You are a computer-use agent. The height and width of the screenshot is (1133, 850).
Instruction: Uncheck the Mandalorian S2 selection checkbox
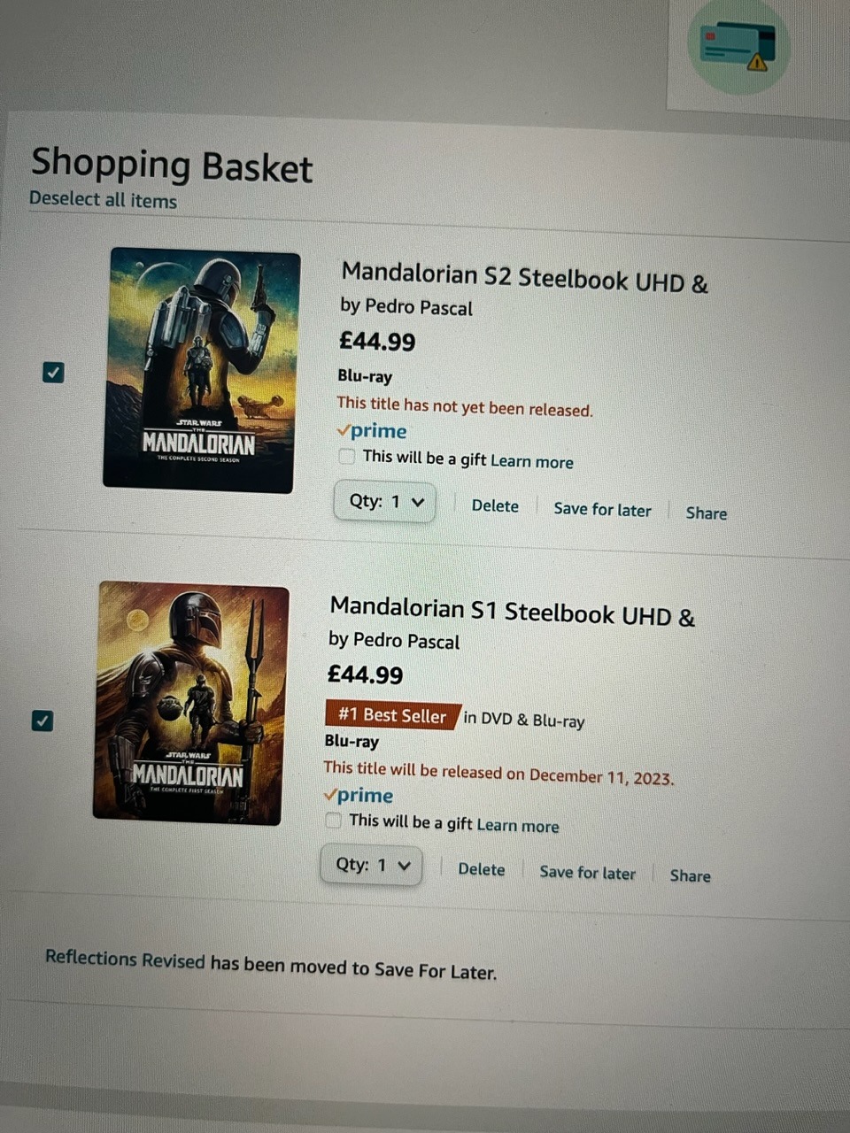(x=53, y=373)
